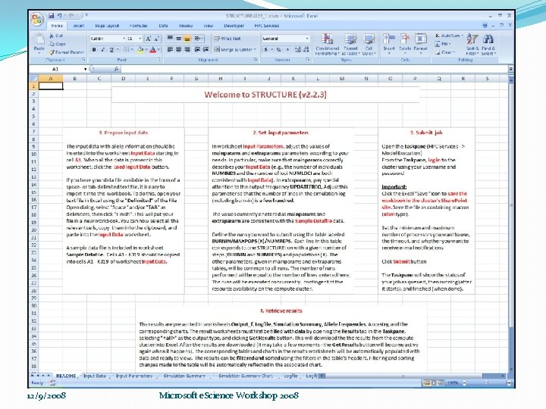Open the Insert Function dialog (fx)
This screenshot has width=546, height=409.
116,69
